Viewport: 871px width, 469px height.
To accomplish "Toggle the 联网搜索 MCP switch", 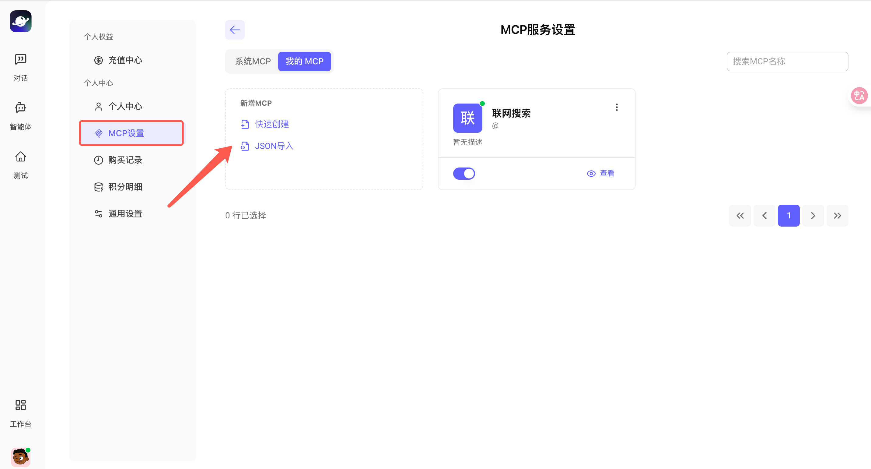I will (464, 173).
